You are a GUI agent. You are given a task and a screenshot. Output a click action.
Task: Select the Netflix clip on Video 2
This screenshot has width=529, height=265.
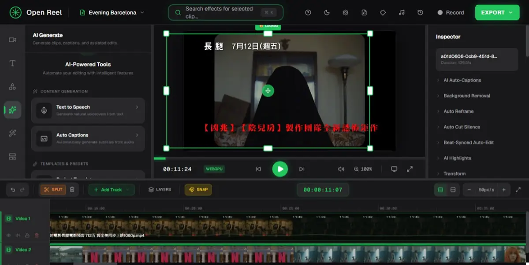(188, 255)
